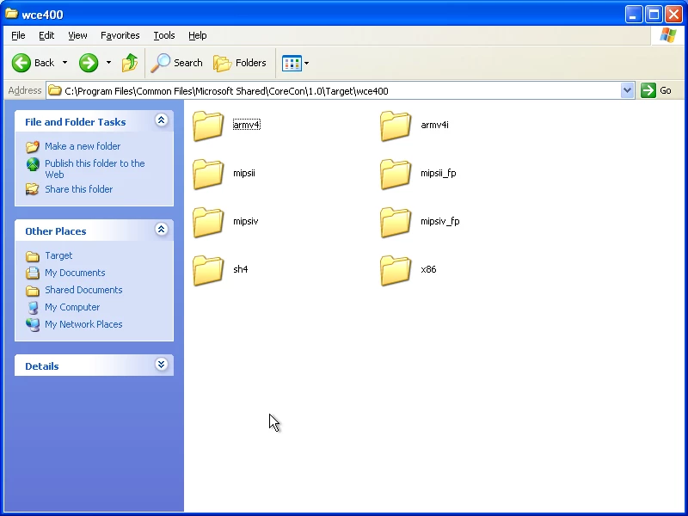Viewport: 688px width, 516px height.
Task: Open My Network Places link
Action: pyautogui.click(x=83, y=324)
